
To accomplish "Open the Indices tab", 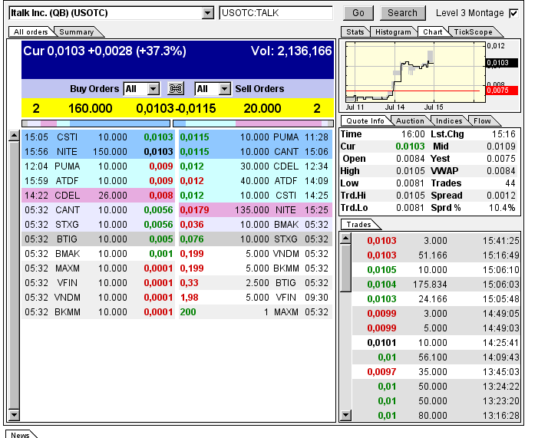I will pyautogui.click(x=449, y=121).
